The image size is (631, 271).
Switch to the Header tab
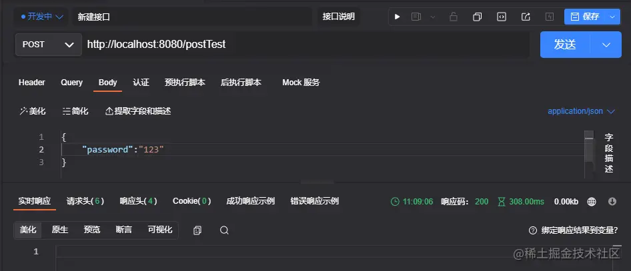click(32, 83)
